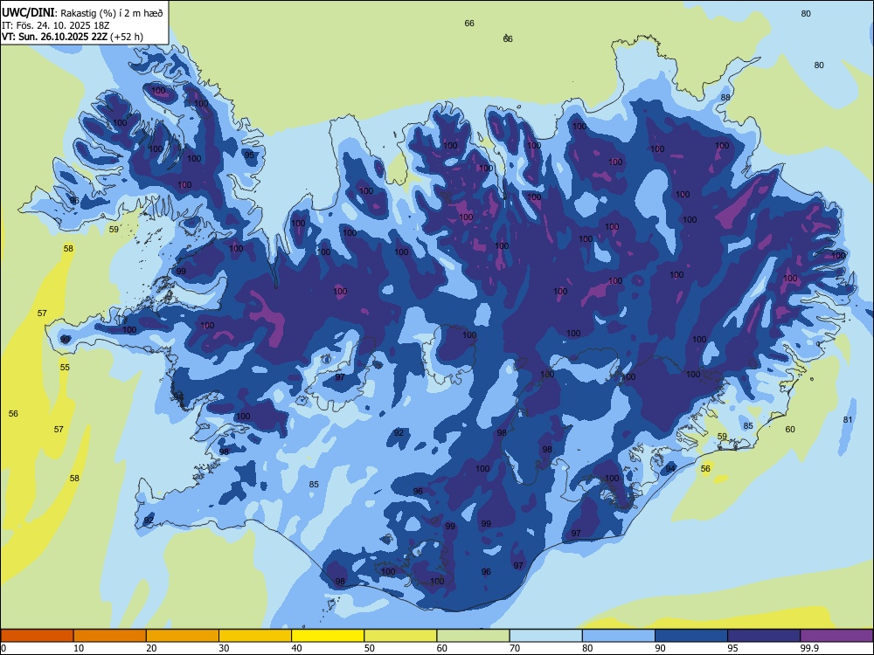This screenshot has width=874, height=655.
Task: Select the medium blue 80–90 legend swatch
Action: click(x=618, y=636)
